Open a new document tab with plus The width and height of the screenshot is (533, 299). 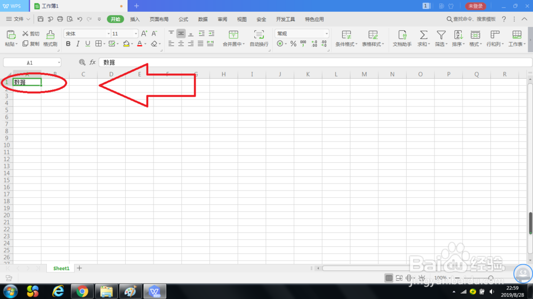pyautogui.click(x=136, y=6)
